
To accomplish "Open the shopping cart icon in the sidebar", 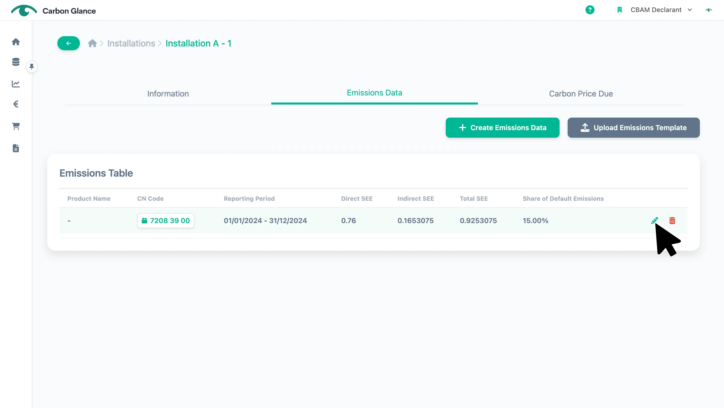I will [16, 126].
